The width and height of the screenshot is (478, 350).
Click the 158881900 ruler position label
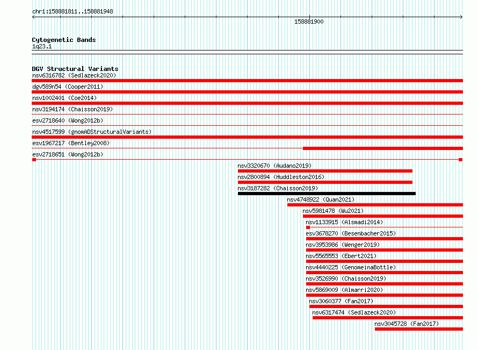coord(309,22)
